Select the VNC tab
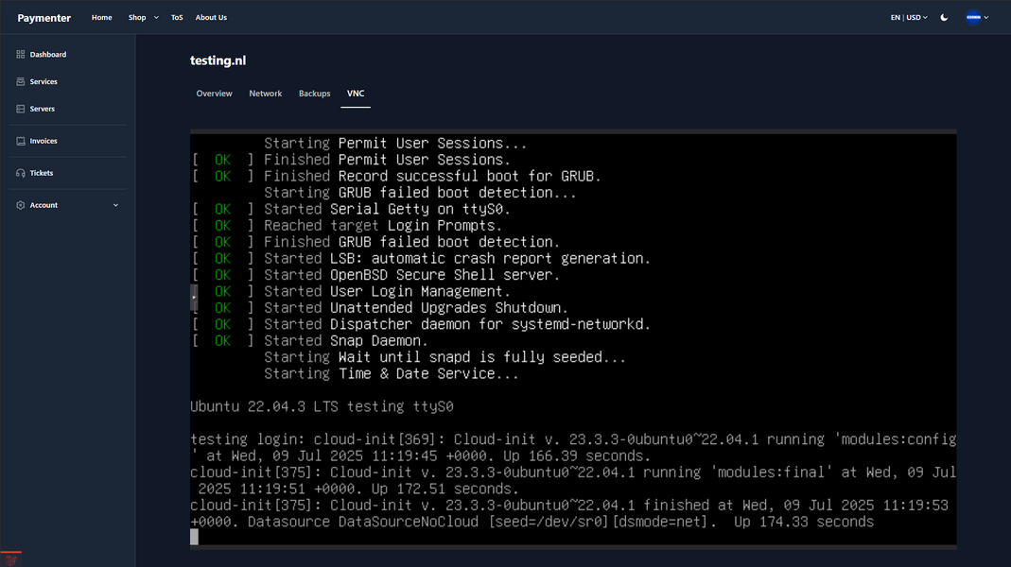Viewport: 1011px width, 567px height. coord(356,94)
